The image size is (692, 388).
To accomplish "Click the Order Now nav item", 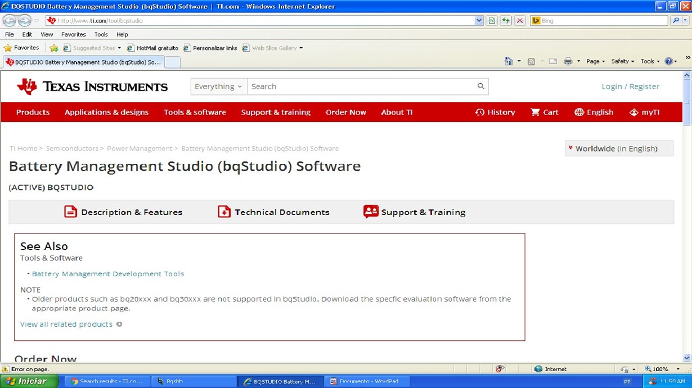I will pos(345,112).
